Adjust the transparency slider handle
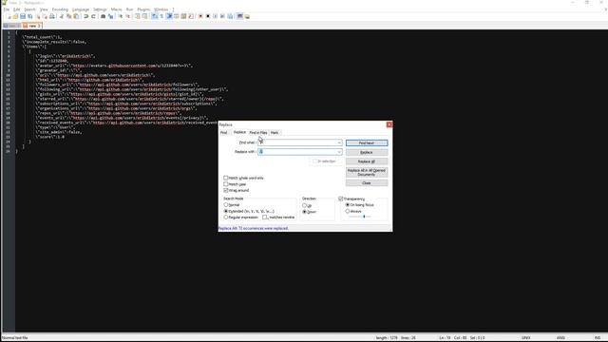 coord(364,217)
